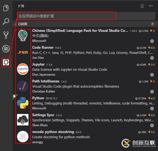
Task: Click the Chinese Language Pack globe icon
Action: tap(23, 35)
